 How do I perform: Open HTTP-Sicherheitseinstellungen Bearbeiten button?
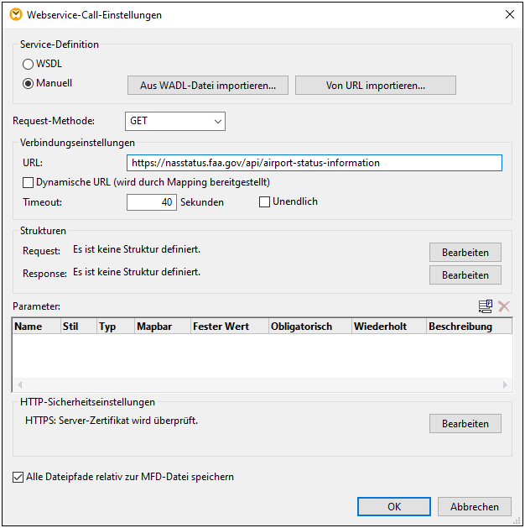tap(465, 423)
